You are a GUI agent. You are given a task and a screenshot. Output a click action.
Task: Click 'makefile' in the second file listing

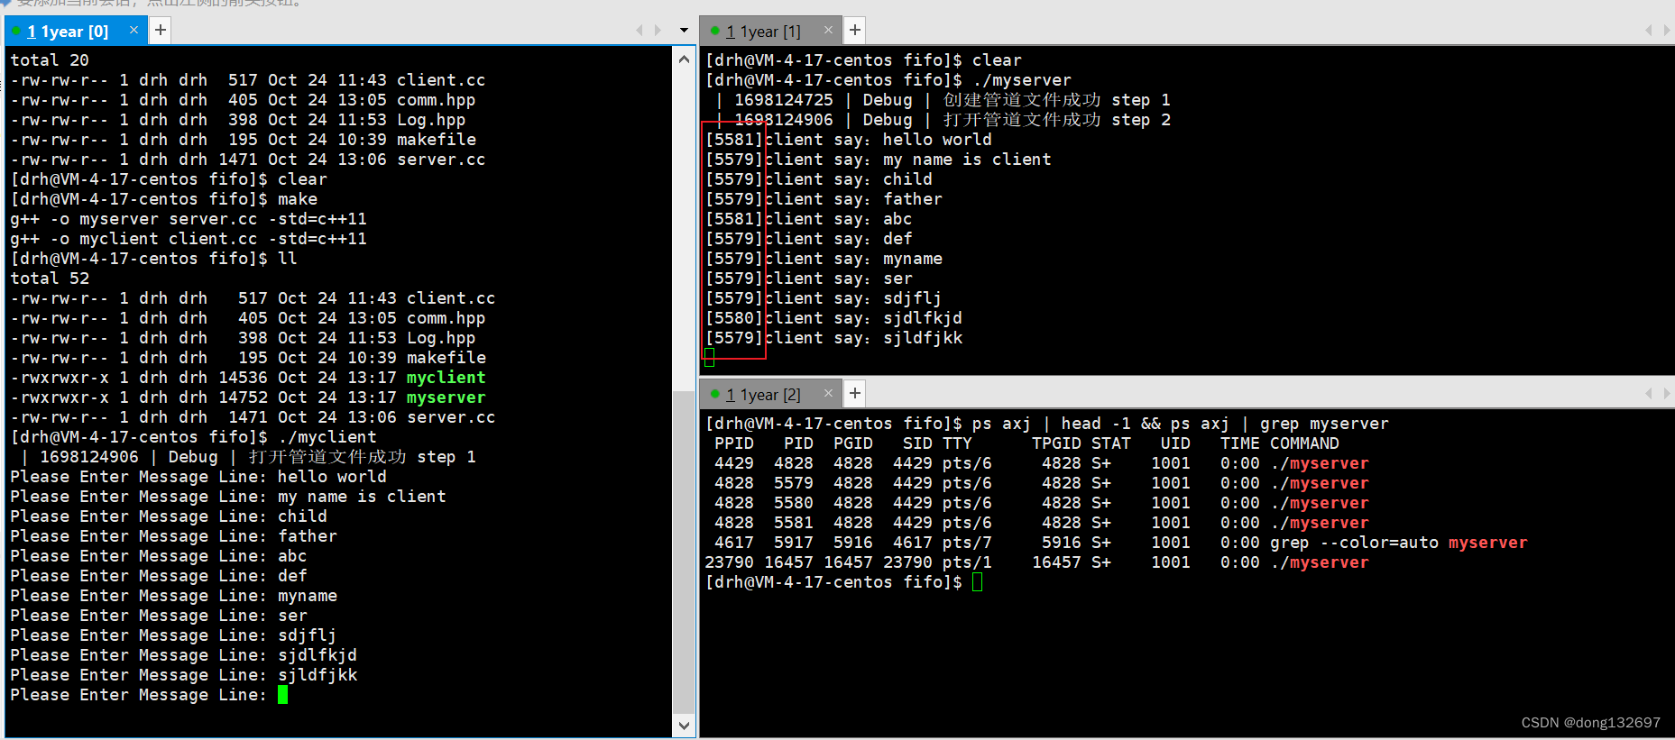tap(446, 358)
